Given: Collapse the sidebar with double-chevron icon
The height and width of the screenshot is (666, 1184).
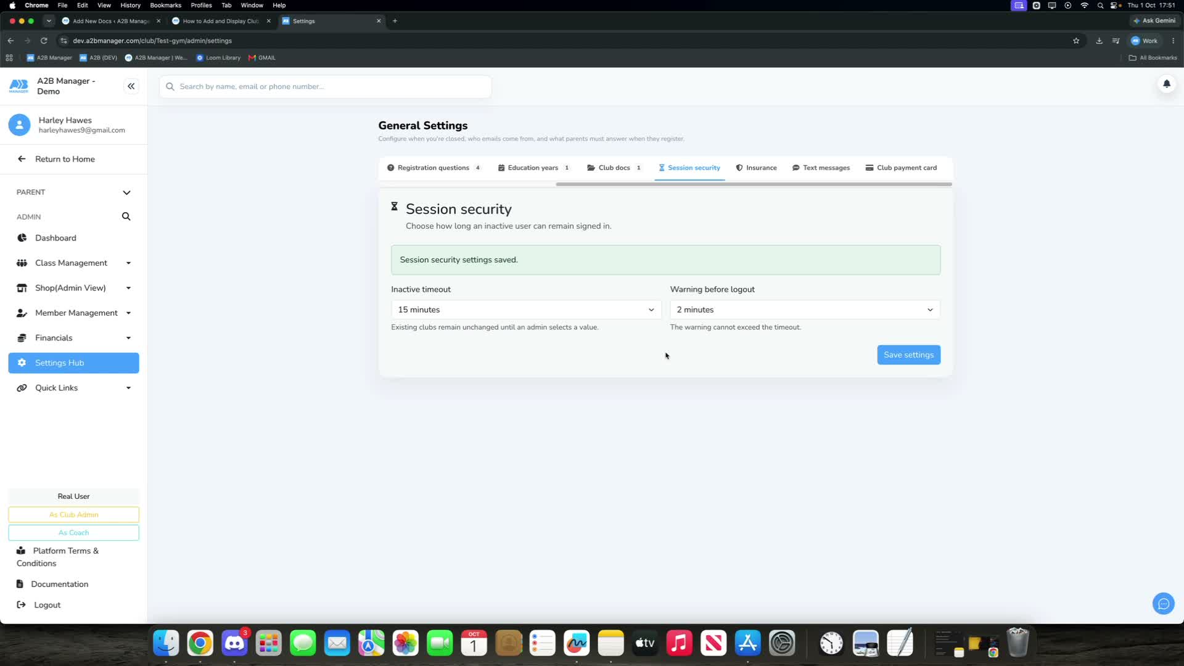Looking at the screenshot, I should [131, 86].
